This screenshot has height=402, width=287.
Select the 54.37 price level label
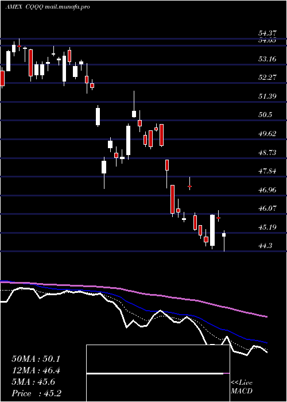pyautogui.click(x=267, y=33)
